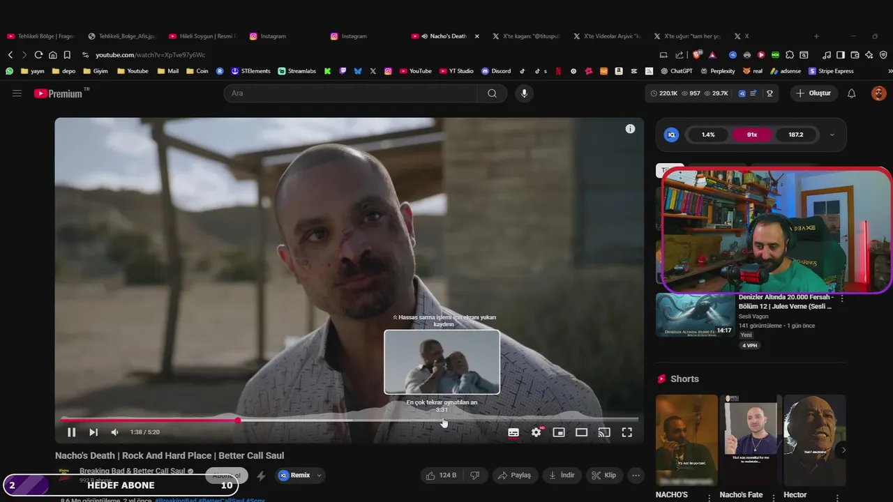Screen dimensions: 893x502
Task: Bookmark this page icon
Action: tap(67, 55)
